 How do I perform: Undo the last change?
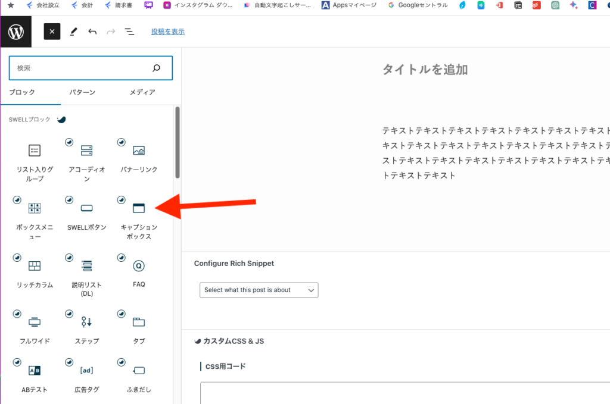pyautogui.click(x=92, y=32)
